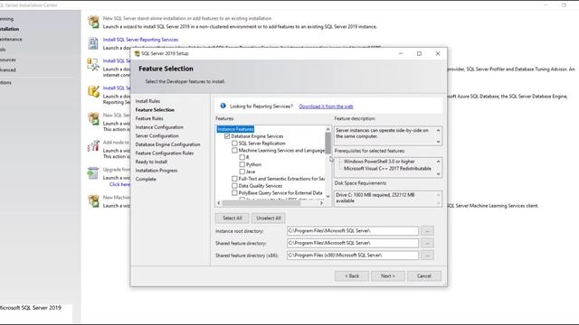This screenshot has height=325, width=579.
Task: Enable SQL Server Replication checkbox
Action: pyautogui.click(x=234, y=143)
